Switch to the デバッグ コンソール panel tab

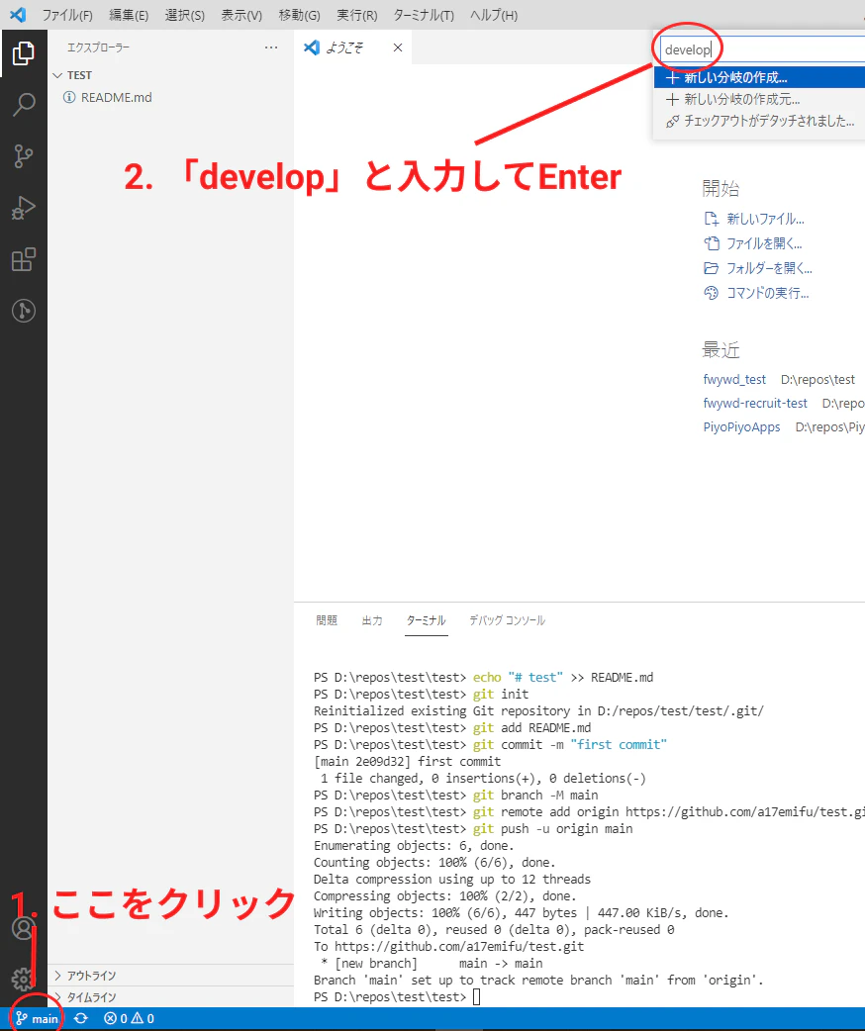[507, 620]
